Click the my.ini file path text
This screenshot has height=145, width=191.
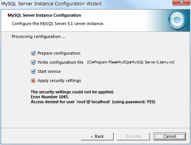click(x=131, y=62)
